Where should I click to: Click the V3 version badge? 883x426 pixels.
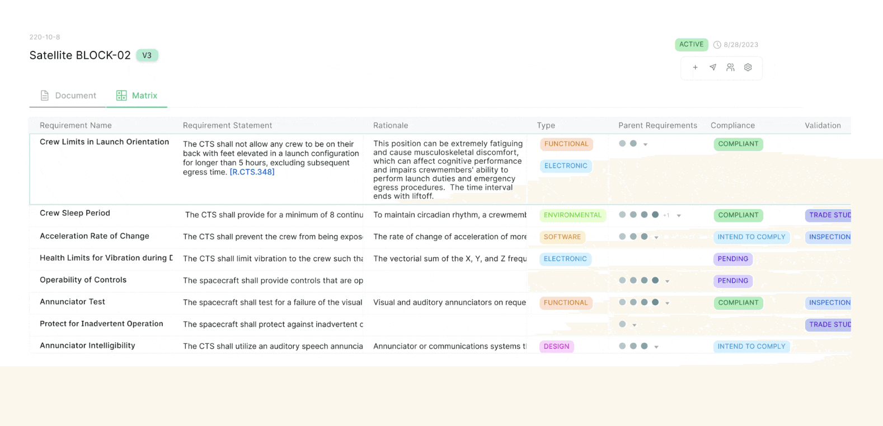pos(147,55)
